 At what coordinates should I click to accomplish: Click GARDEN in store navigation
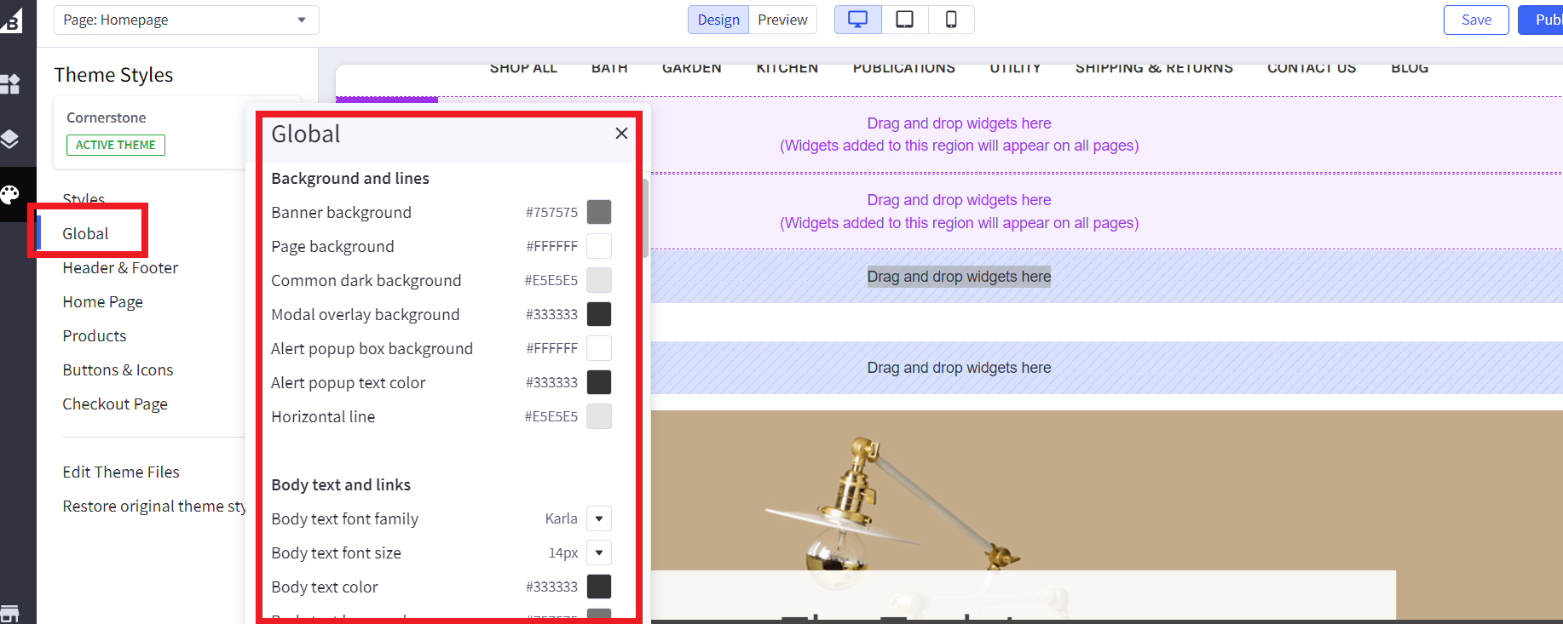click(x=692, y=68)
